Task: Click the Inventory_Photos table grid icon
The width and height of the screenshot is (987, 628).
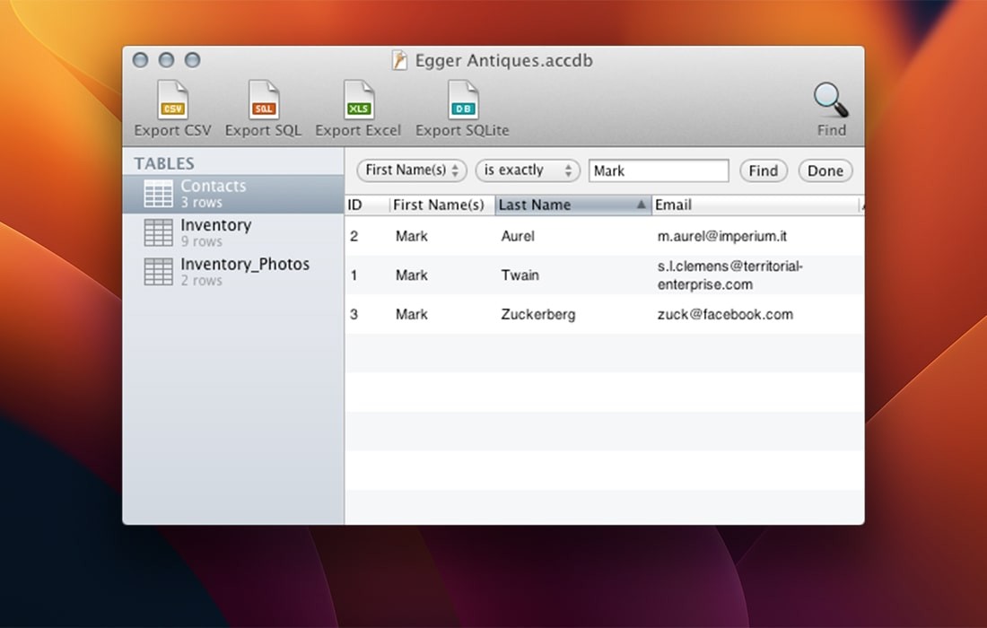Action: pyautogui.click(x=158, y=271)
